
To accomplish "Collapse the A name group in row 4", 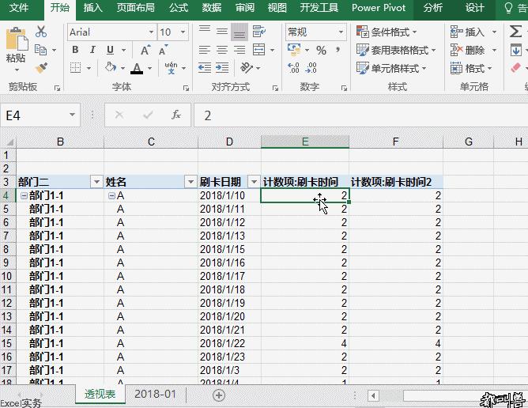I will (111, 195).
